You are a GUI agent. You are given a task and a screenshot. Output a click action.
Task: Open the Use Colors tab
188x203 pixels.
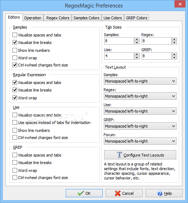tap(113, 18)
